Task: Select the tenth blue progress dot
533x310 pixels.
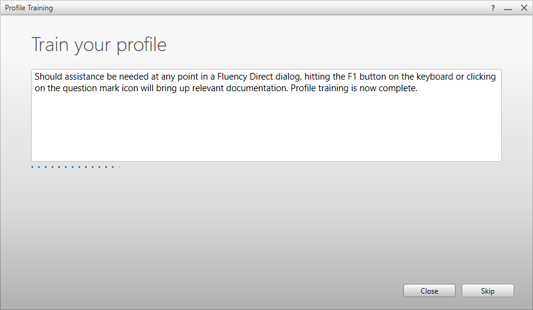Action: tap(93, 167)
